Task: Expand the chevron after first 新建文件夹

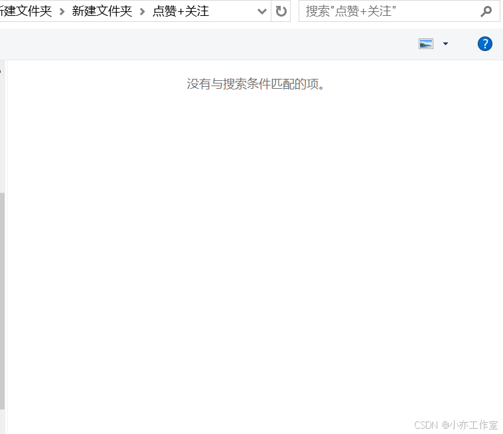Action: (x=62, y=12)
